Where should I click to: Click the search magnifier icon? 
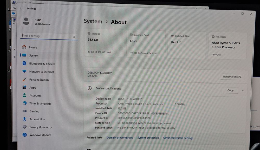pos(74,37)
